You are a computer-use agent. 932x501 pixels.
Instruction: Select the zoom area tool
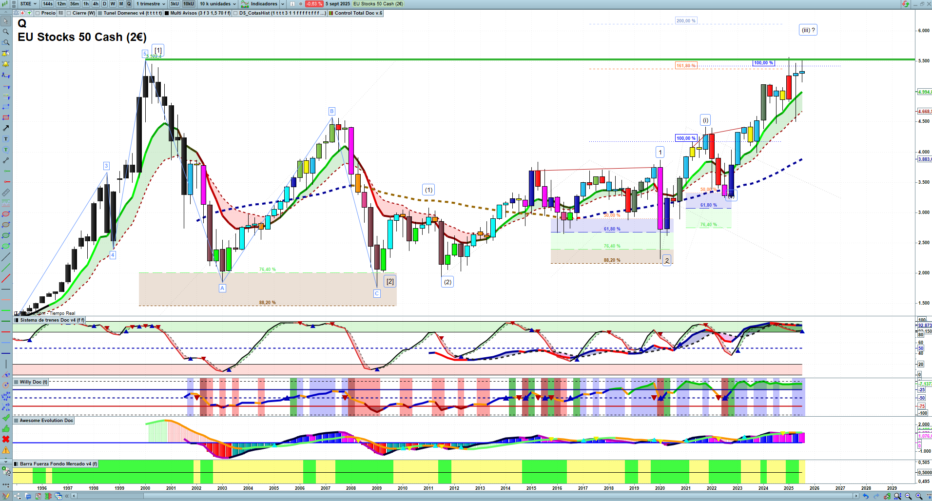(x=6, y=42)
